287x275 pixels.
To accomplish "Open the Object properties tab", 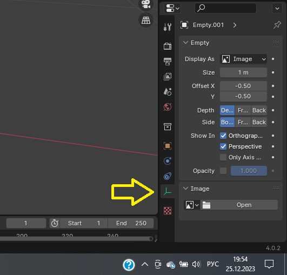I will 168,146.
